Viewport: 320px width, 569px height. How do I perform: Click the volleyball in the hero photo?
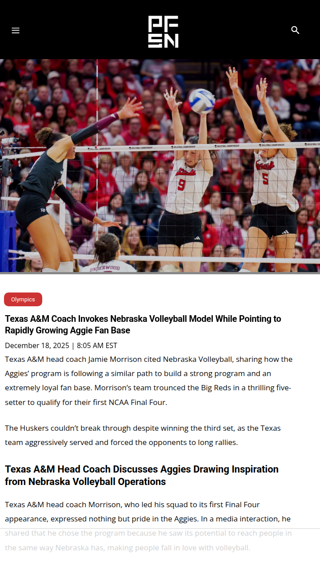point(202,101)
